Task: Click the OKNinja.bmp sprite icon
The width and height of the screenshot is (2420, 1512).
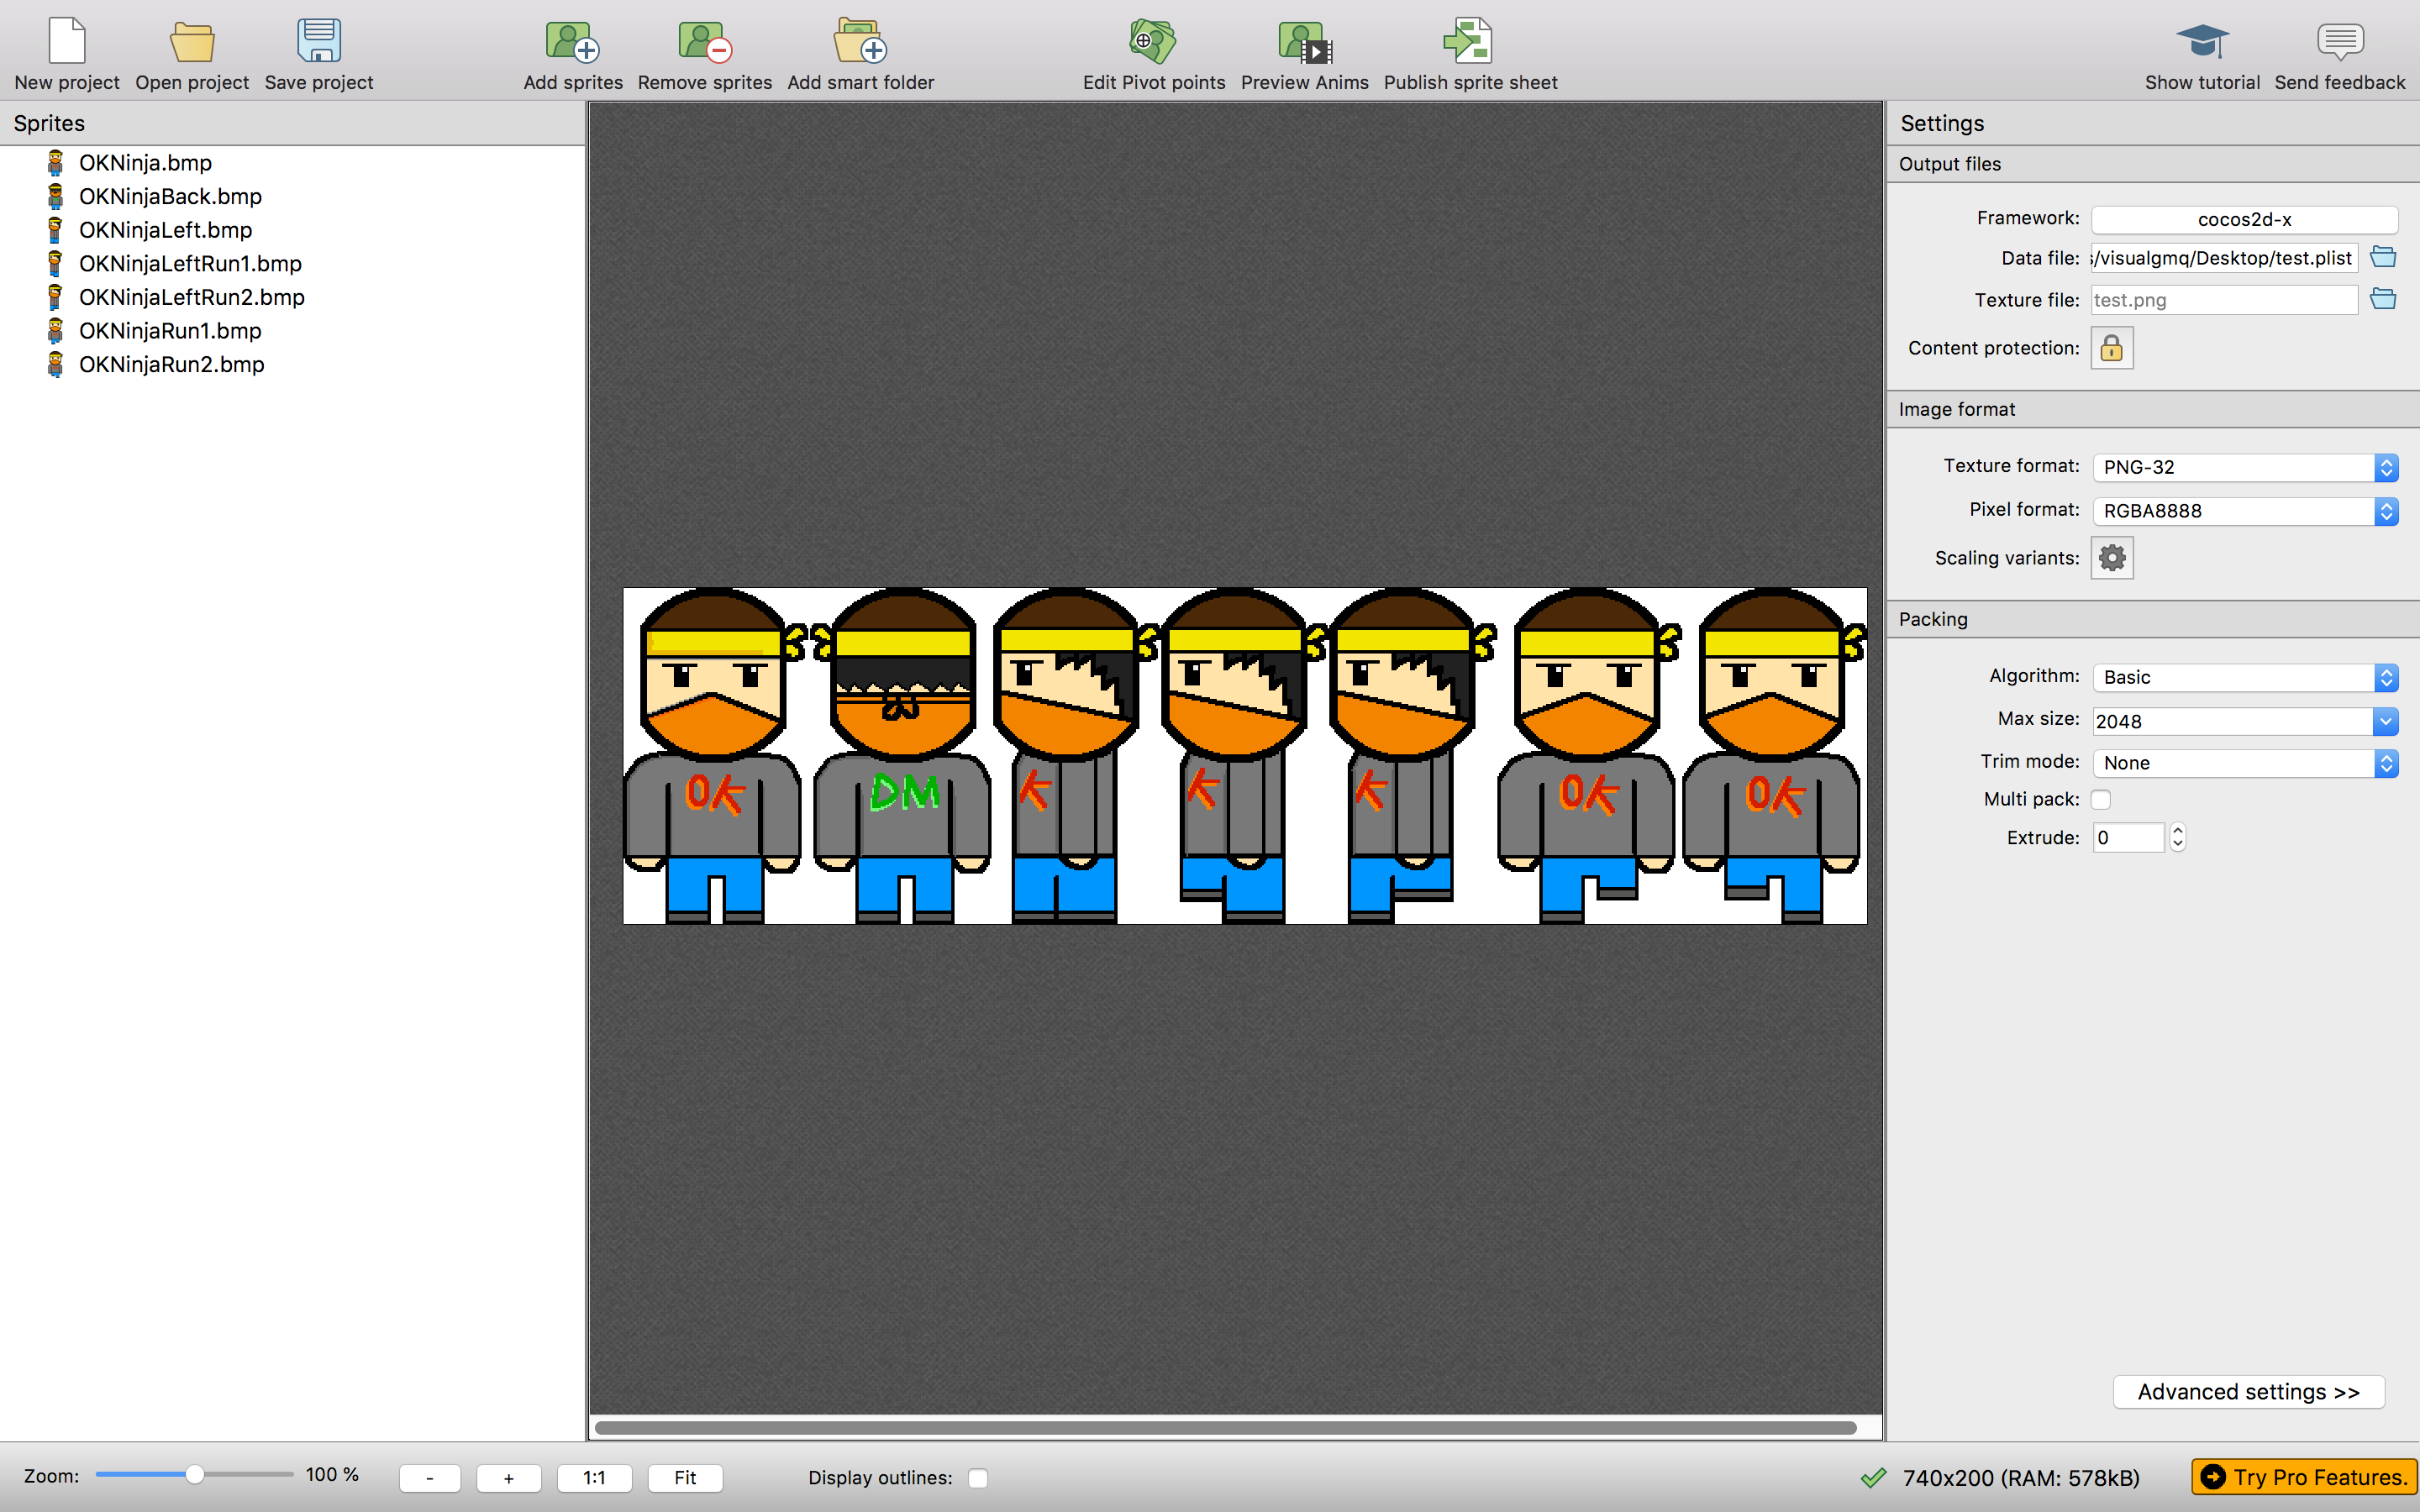Action: [x=56, y=162]
